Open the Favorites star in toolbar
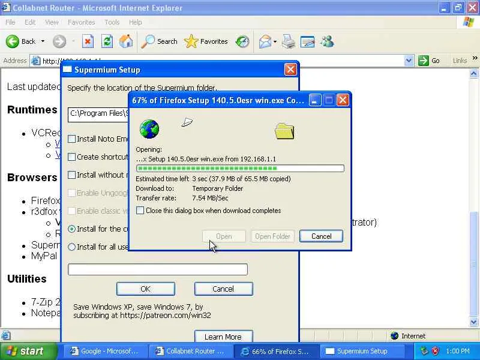Image resolution: width=480 pixels, height=360 pixels. pyautogui.click(x=206, y=41)
